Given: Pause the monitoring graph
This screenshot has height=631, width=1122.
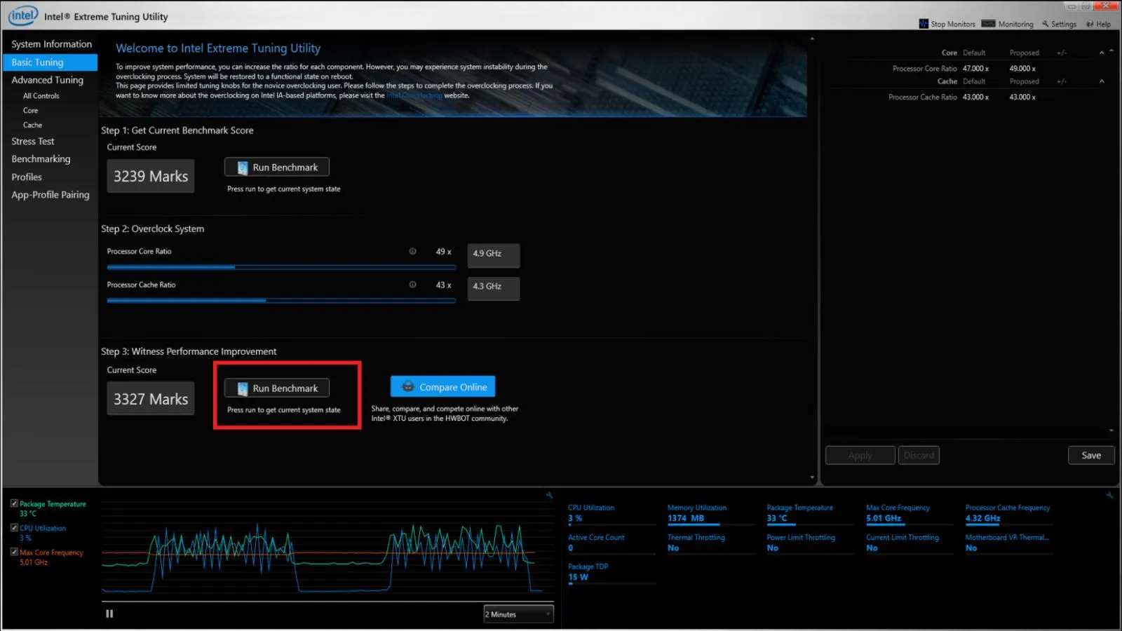Looking at the screenshot, I should point(109,614).
